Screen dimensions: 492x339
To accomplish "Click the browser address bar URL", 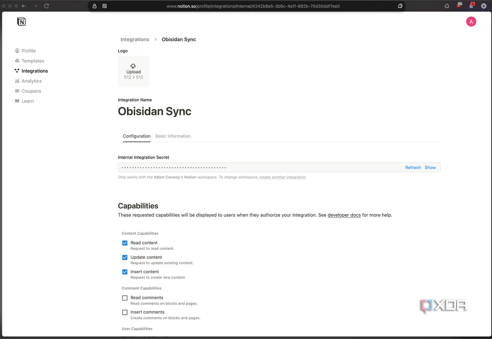I will 253,6.
